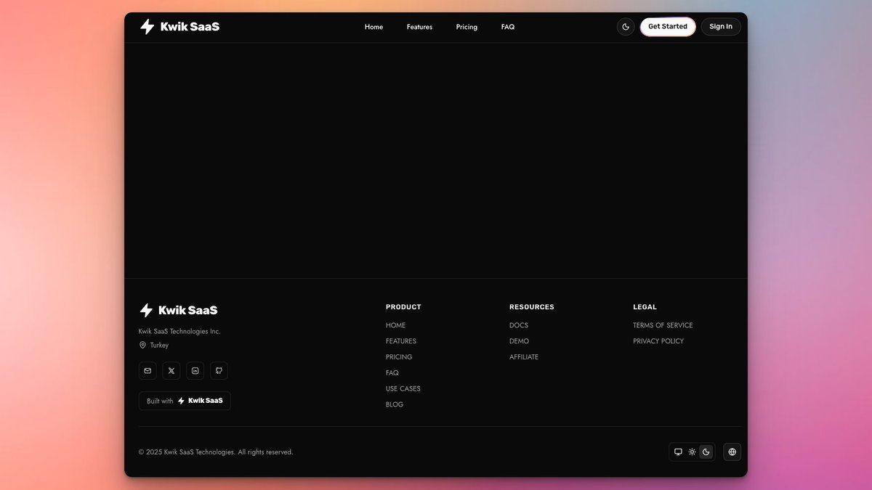Visit the GitHub icon in the footer
The width and height of the screenshot is (872, 490).
[219, 370]
